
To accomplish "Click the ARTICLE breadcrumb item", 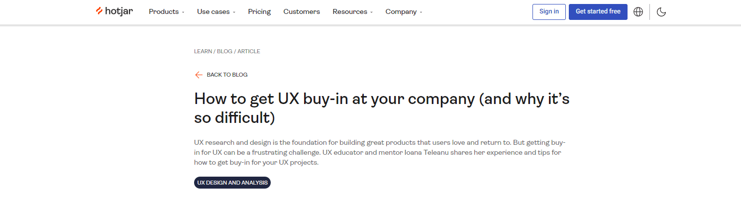I will [x=249, y=51].
